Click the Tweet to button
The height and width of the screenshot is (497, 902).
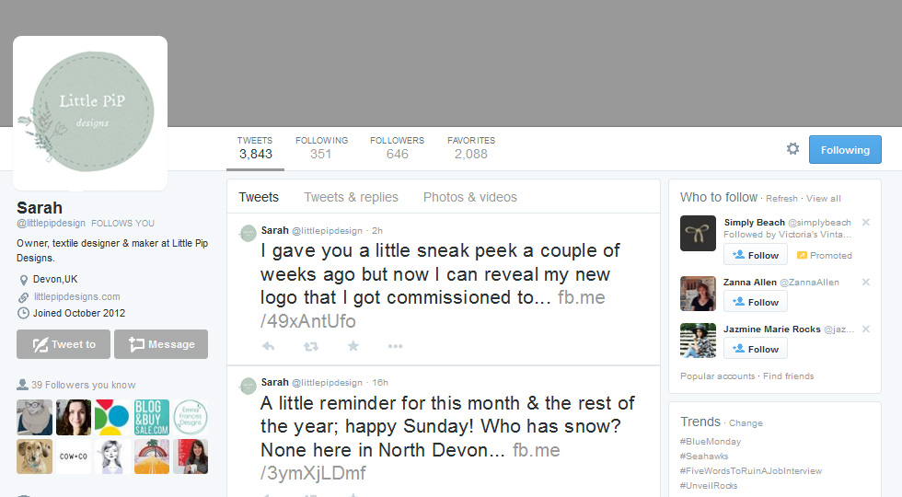(64, 344)
